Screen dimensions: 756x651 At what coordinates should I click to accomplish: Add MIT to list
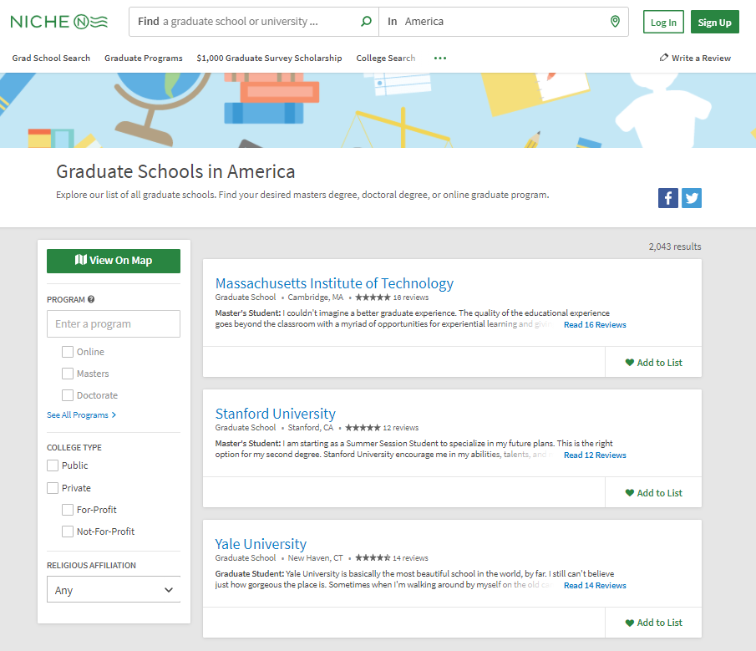(x=654, y=363)
